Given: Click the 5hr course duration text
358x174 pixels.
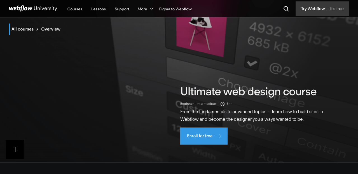Looking at the screenshot, I should (229, 104).
